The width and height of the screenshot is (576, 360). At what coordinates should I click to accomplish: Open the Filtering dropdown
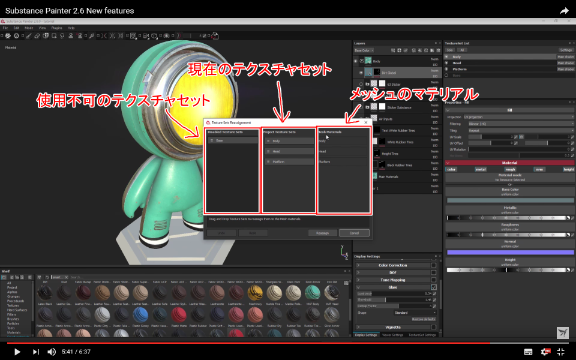pos(521,124)
